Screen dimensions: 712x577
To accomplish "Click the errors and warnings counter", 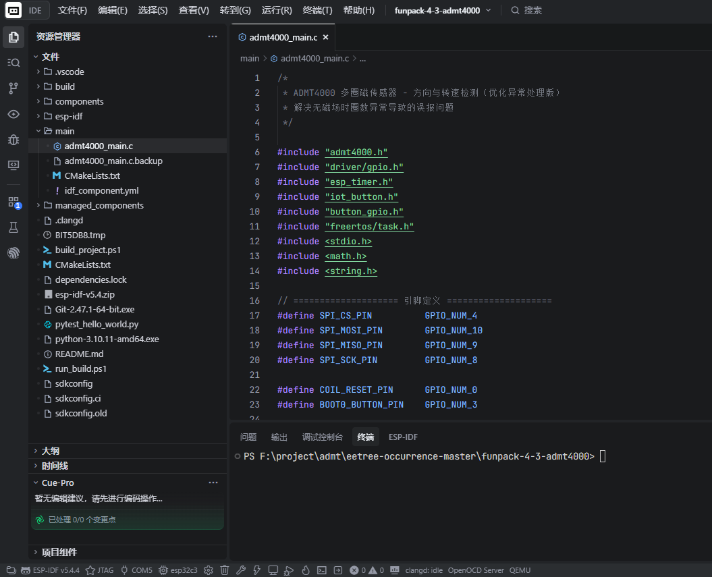I will (367, 570).
